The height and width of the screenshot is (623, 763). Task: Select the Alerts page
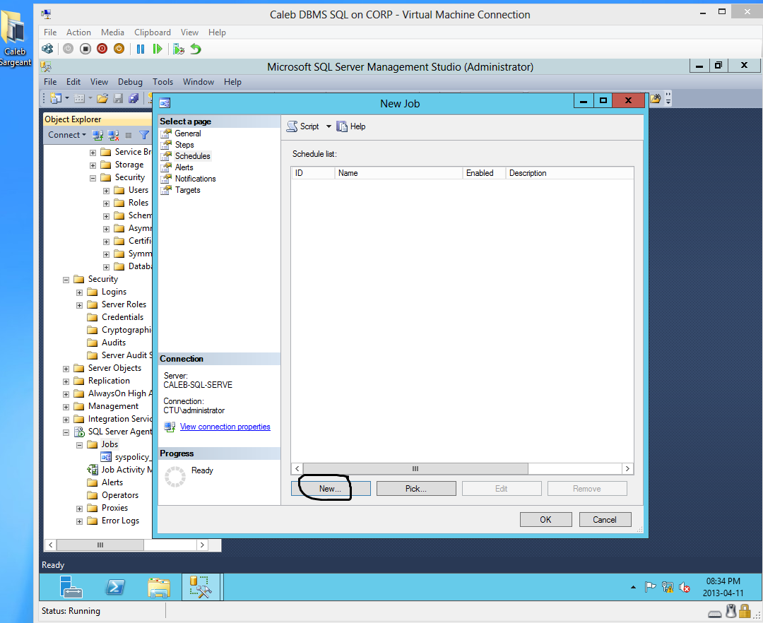tap(184, 167)
